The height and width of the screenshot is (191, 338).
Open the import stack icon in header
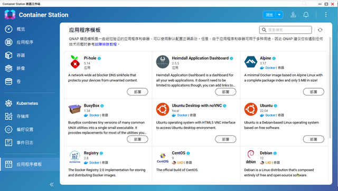tap(293, 15)
